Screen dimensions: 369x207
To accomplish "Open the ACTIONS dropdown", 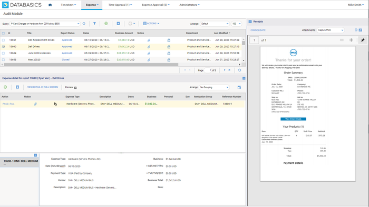I will [151, 24].
